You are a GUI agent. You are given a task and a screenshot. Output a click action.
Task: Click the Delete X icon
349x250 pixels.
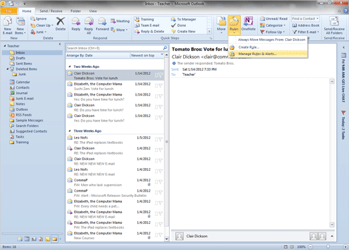tap(60, 22)
